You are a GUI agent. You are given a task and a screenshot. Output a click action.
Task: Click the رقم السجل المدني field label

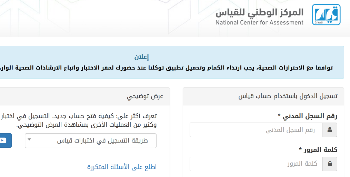point(307,116)
